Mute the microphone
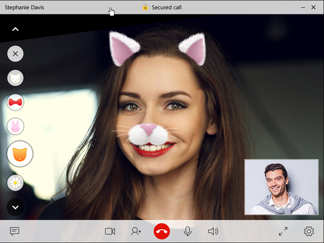Screen dimensions: 324x243 pyautogui.click(x=188, y=231)
